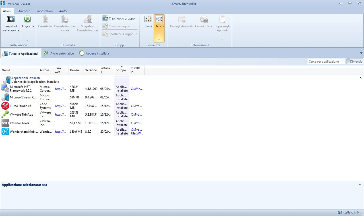The image size is (364, 216).
Task: Click the Installato il: 6 status icon
Action: tap(338, 212)
